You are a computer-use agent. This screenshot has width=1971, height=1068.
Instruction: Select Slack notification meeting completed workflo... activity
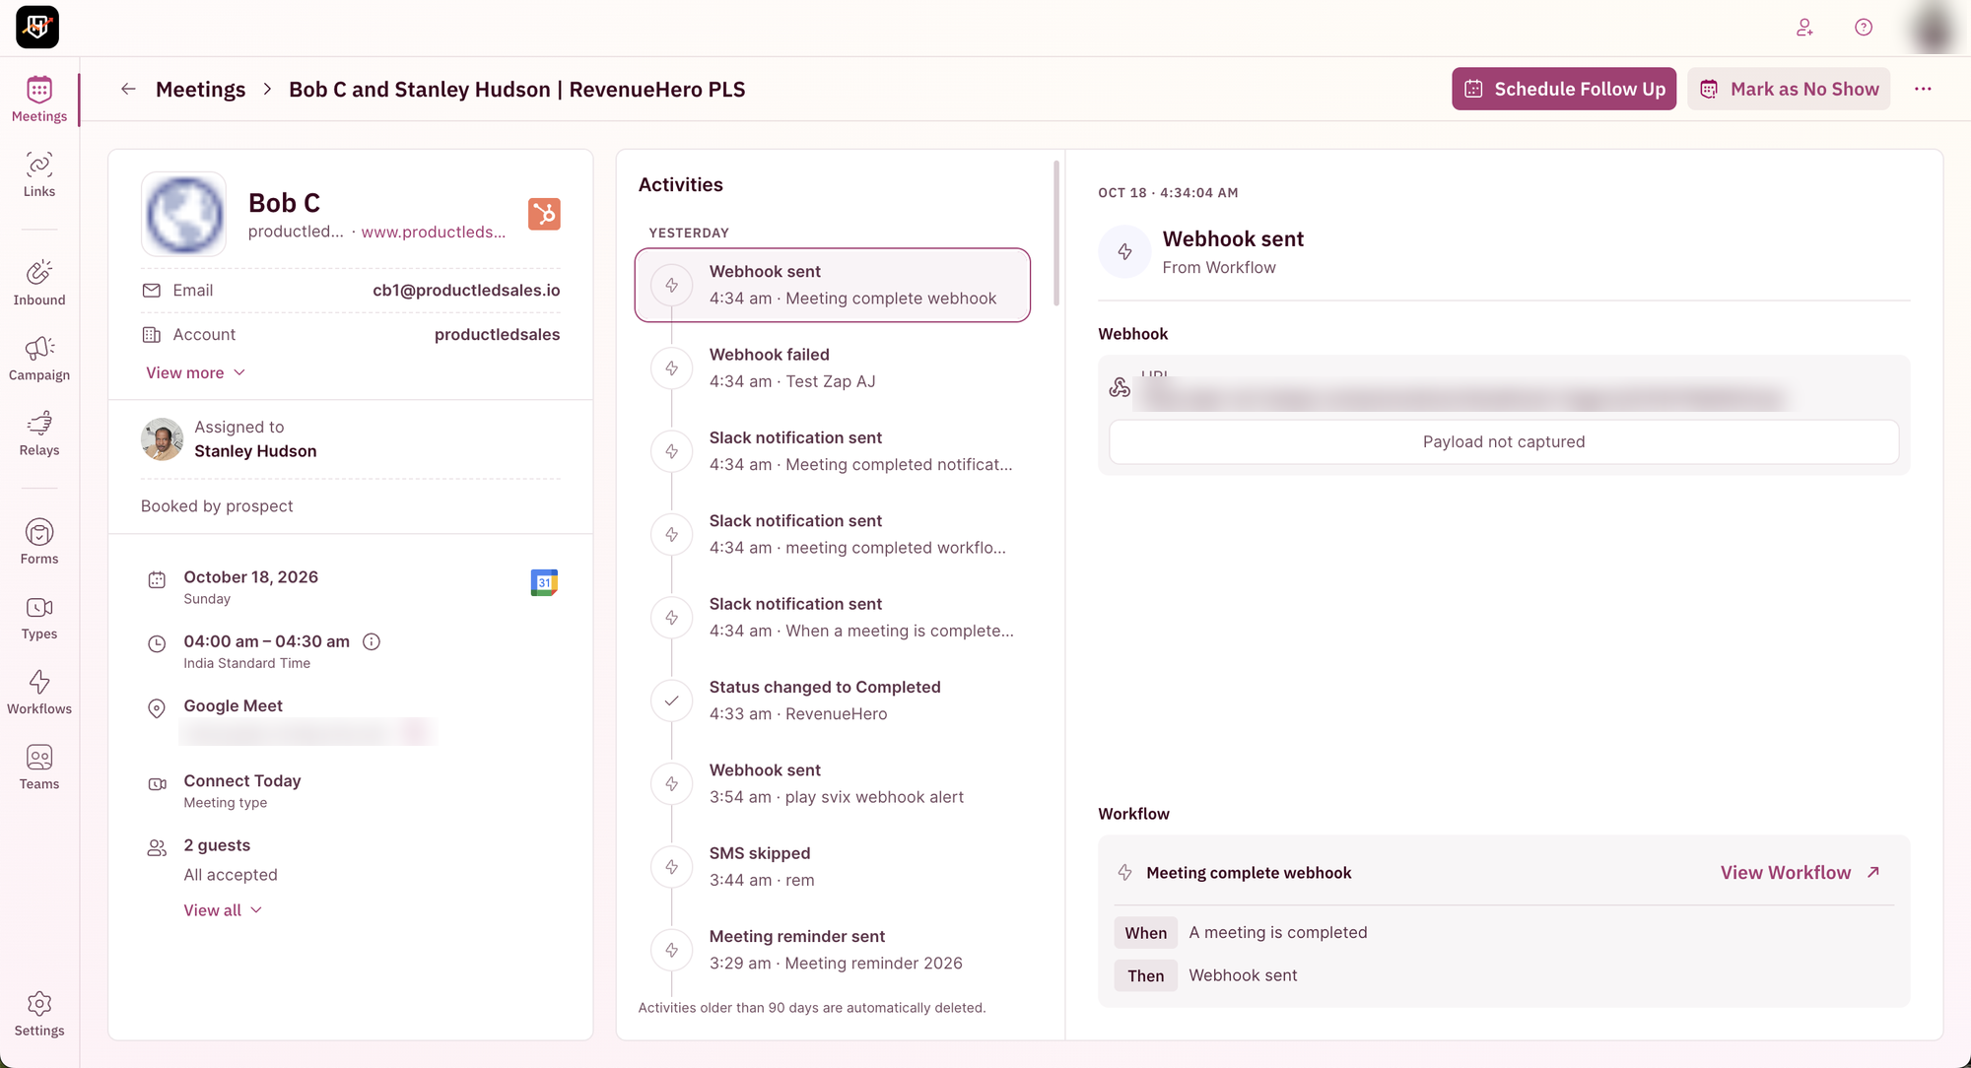833,534
